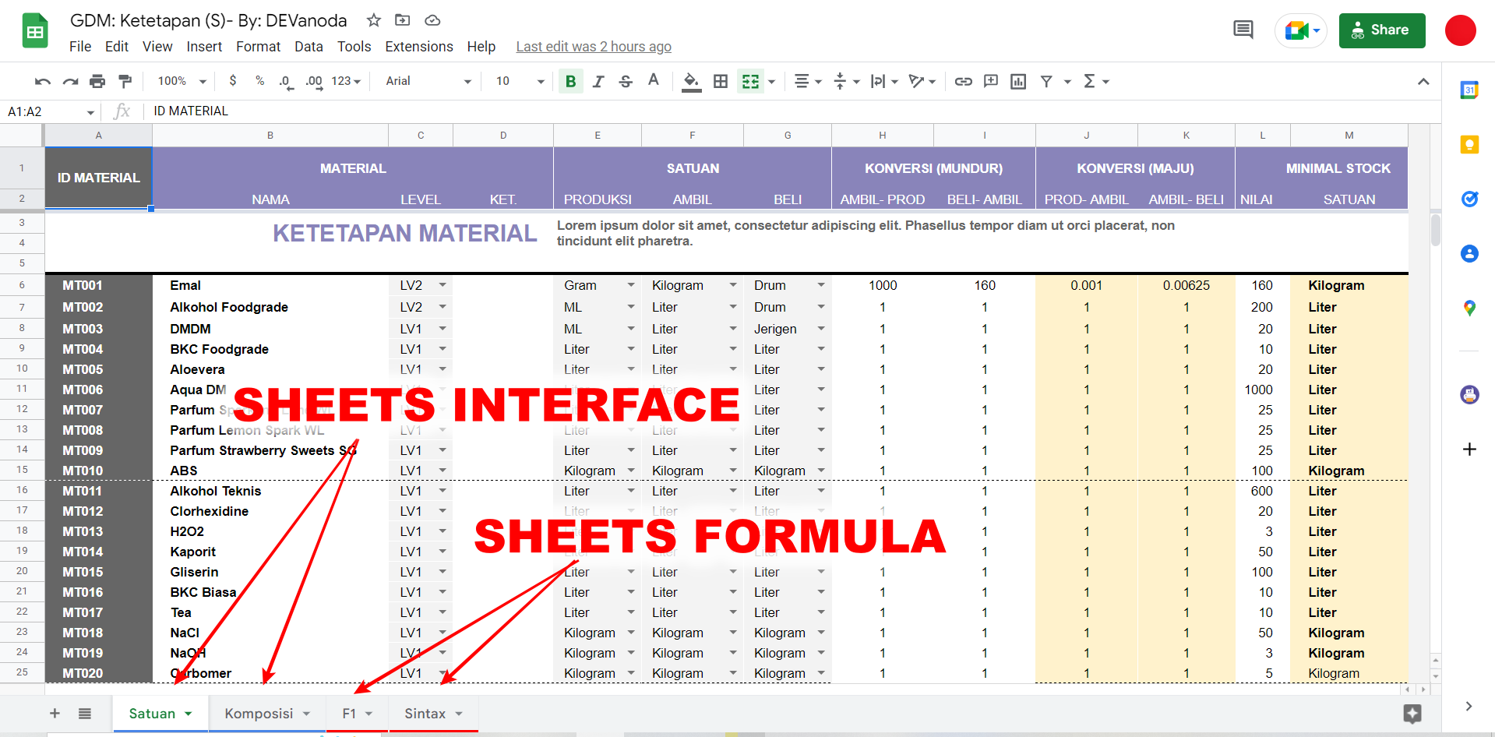Open the Edit menu
Image resolution: width=1495 pixels, height=737 pixels.
pos(117,47)
